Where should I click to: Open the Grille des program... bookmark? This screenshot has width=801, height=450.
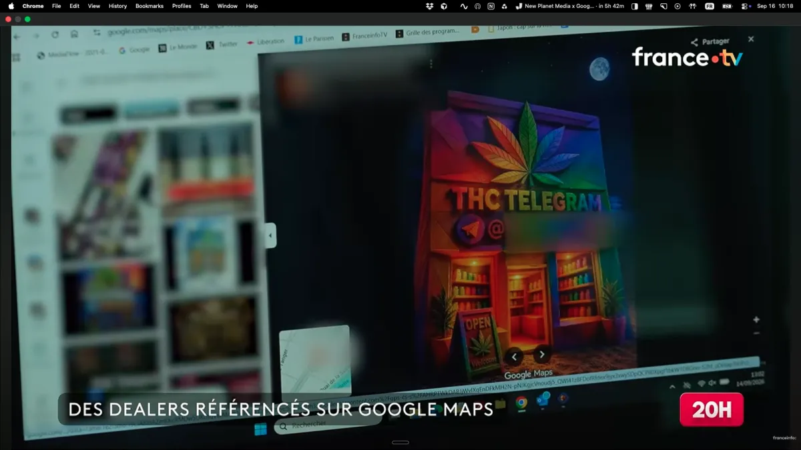tap(427, 33)
